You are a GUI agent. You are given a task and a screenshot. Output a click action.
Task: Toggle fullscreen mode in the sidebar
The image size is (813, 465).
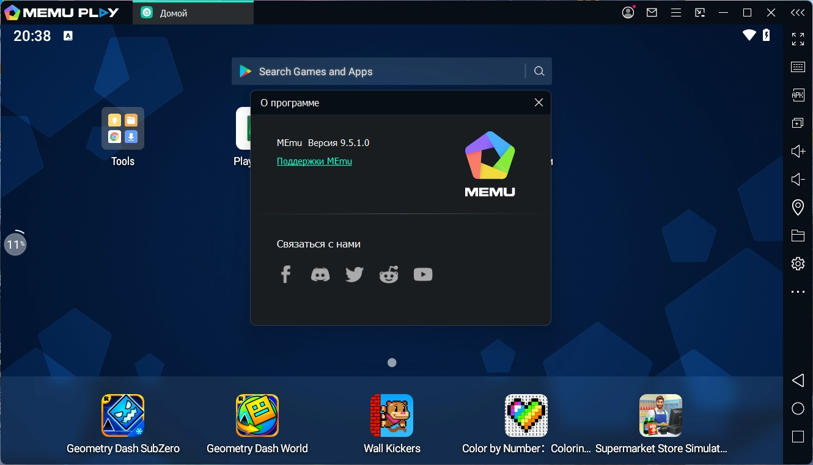pyautogui.click(x=798, y=39)
